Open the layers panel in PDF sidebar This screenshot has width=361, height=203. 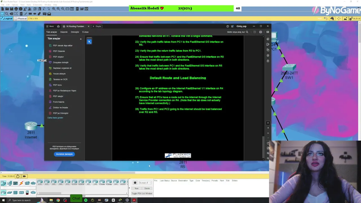[x=268, y=55]
